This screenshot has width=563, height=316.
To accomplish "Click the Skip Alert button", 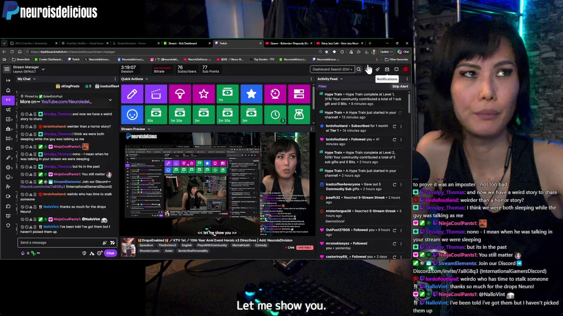I will point(400,86).
